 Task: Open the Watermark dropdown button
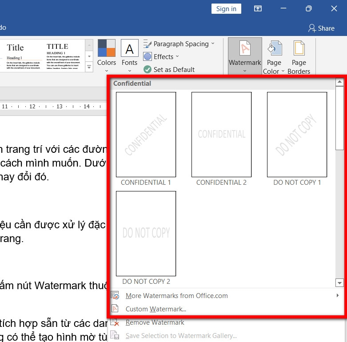pos(245,56)
